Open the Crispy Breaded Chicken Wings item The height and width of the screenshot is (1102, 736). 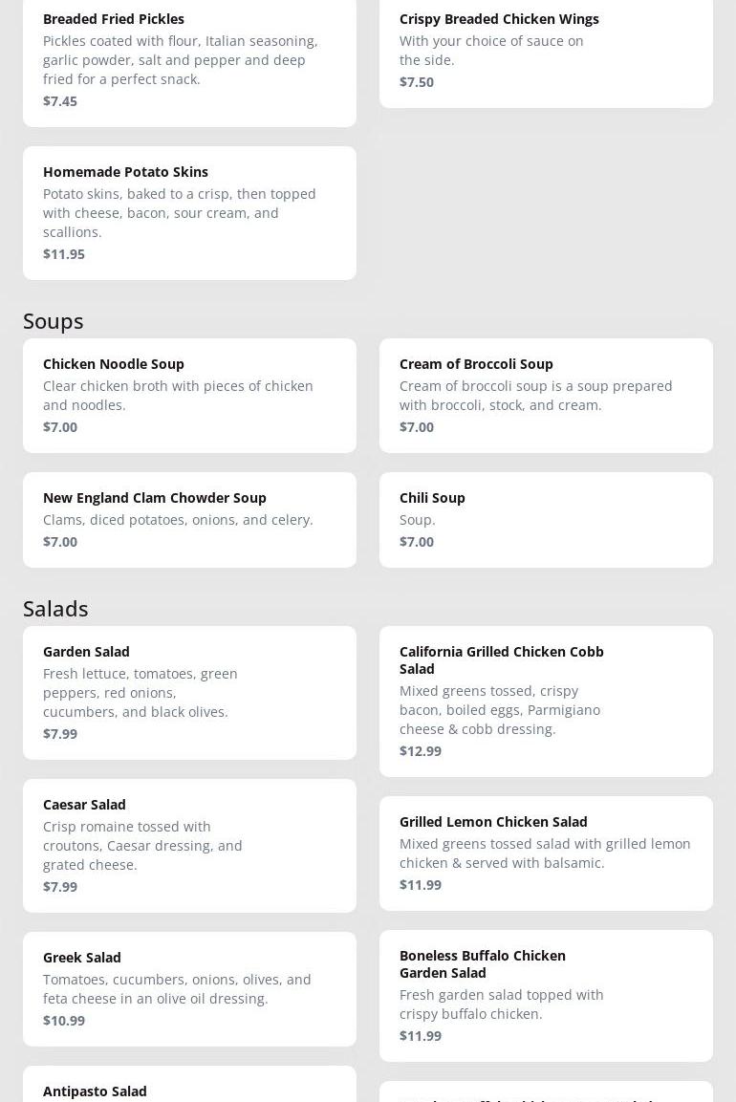pos(546,50)
